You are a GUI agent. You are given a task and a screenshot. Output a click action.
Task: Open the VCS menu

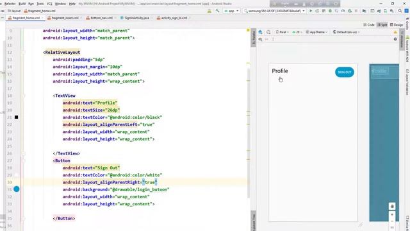(x=49, y=4)
